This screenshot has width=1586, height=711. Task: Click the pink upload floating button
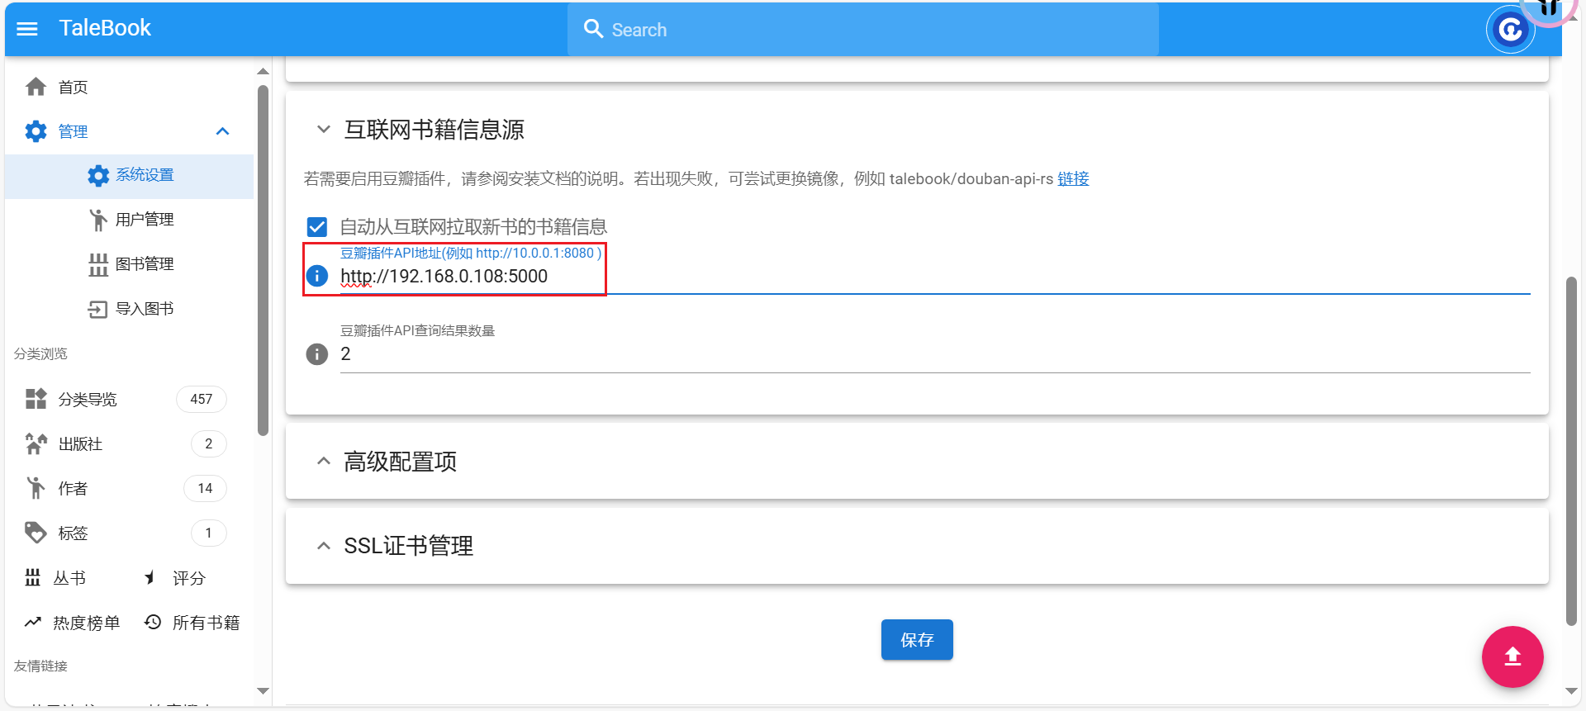click(x=1512, y=656)
